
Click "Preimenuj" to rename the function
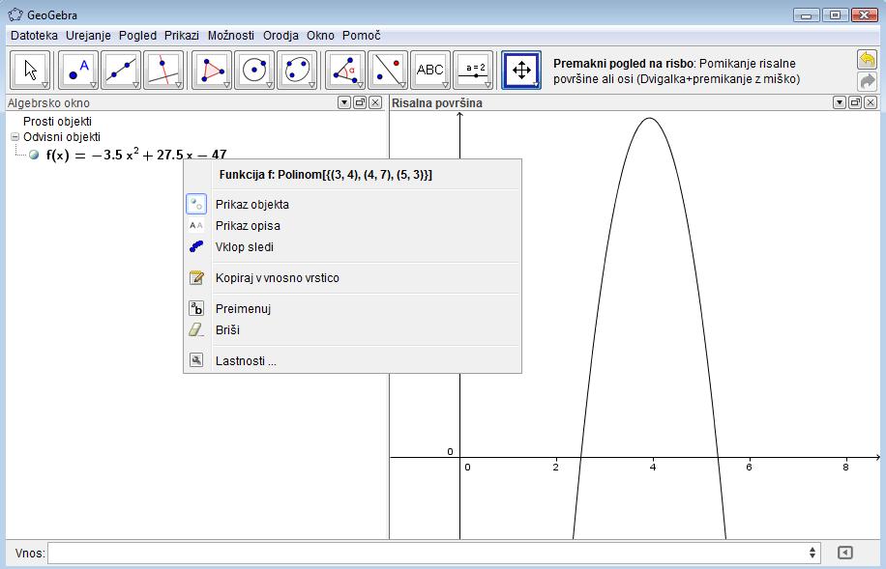click(x=242, y=309)
